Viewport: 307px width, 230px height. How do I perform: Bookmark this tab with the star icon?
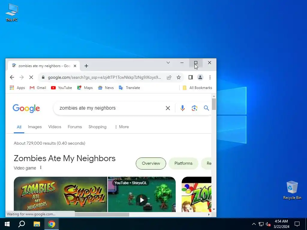(179, 78)
